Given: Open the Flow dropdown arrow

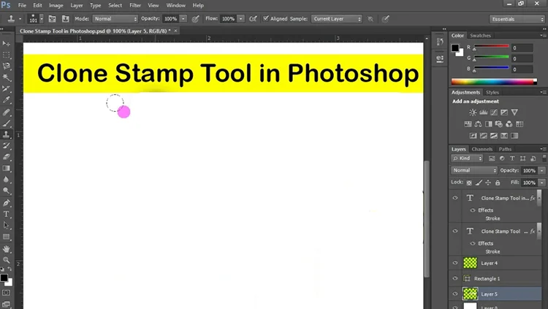Looking at the screenshot, I should pos(241,19).
